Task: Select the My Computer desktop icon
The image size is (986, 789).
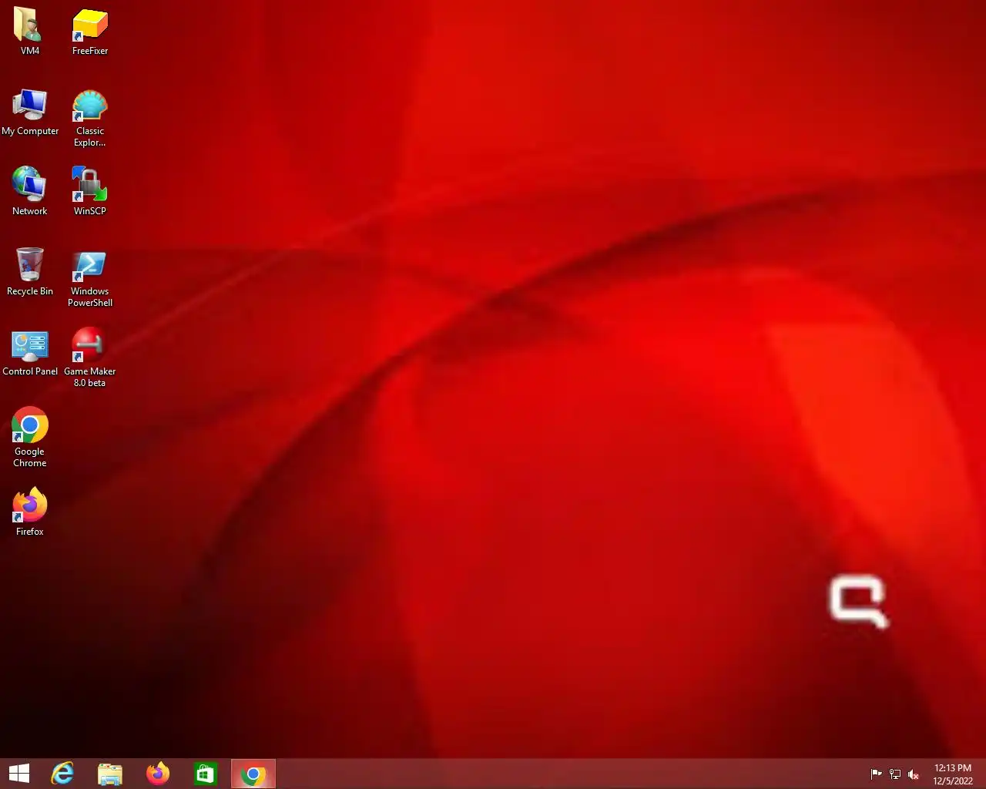Action: point(30,112)
